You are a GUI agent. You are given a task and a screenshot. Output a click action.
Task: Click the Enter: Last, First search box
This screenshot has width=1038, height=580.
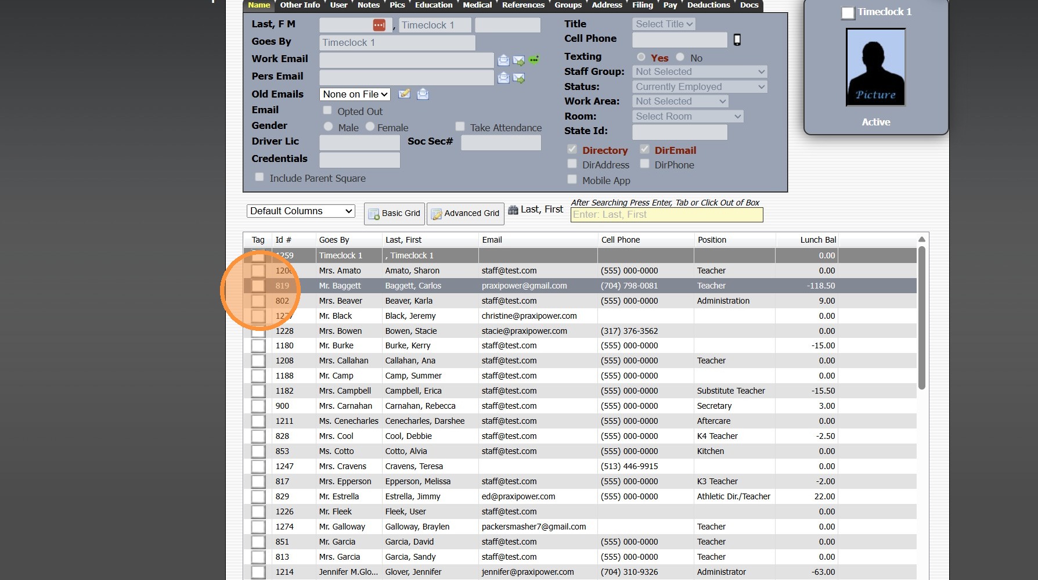click(666, 215)
